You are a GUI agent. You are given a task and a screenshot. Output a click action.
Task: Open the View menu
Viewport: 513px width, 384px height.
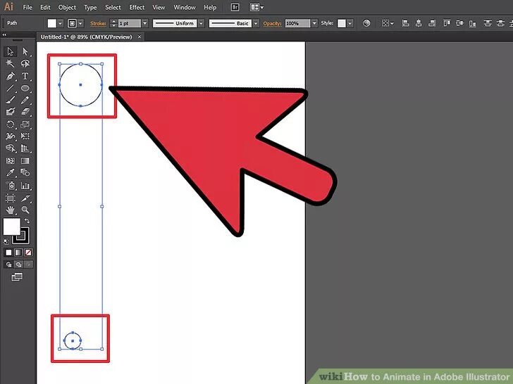coord(159,7)
